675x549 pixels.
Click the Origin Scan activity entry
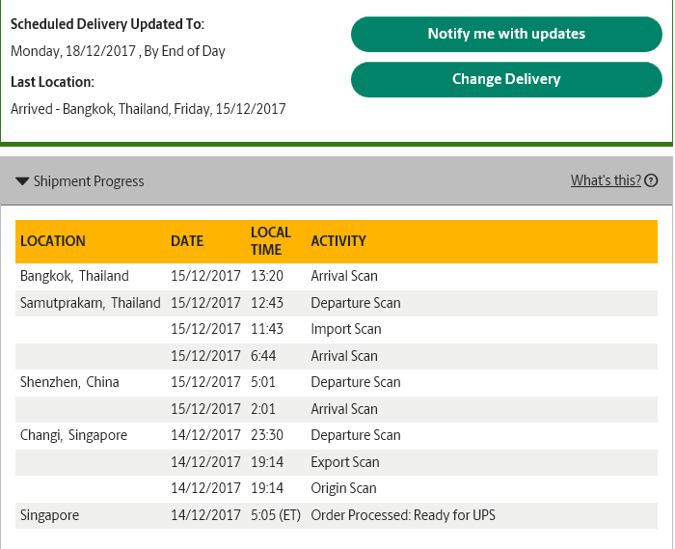pos(343,489)
